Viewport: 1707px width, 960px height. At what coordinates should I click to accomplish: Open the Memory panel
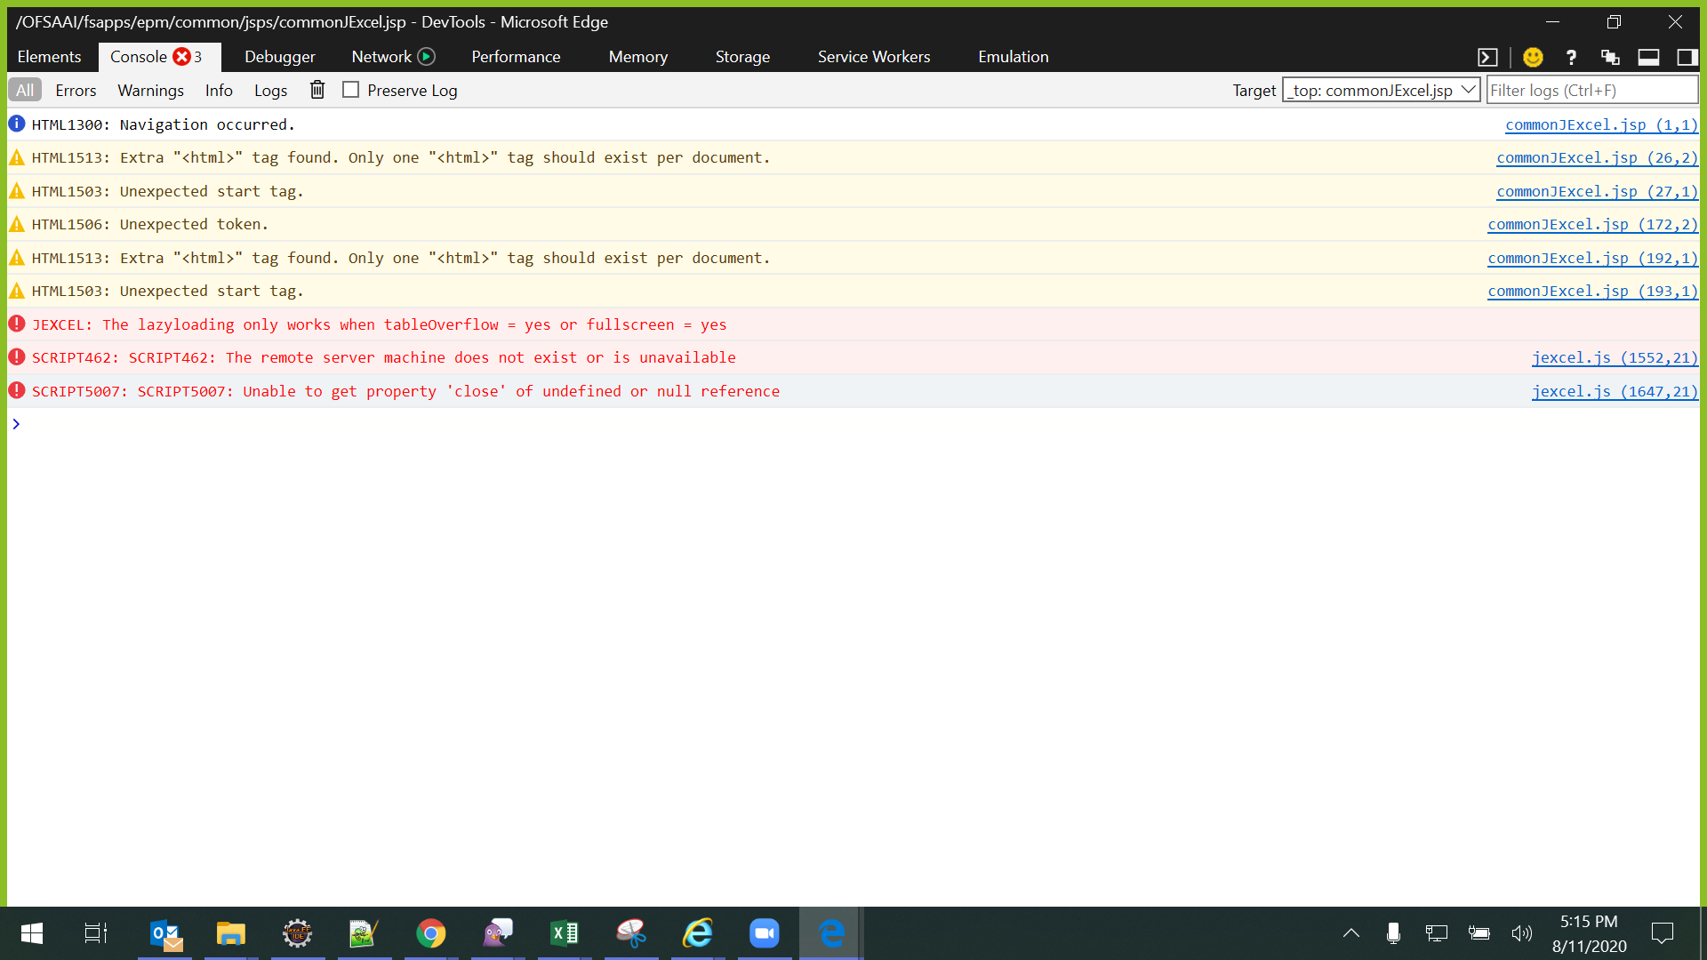tap(637, 56)
